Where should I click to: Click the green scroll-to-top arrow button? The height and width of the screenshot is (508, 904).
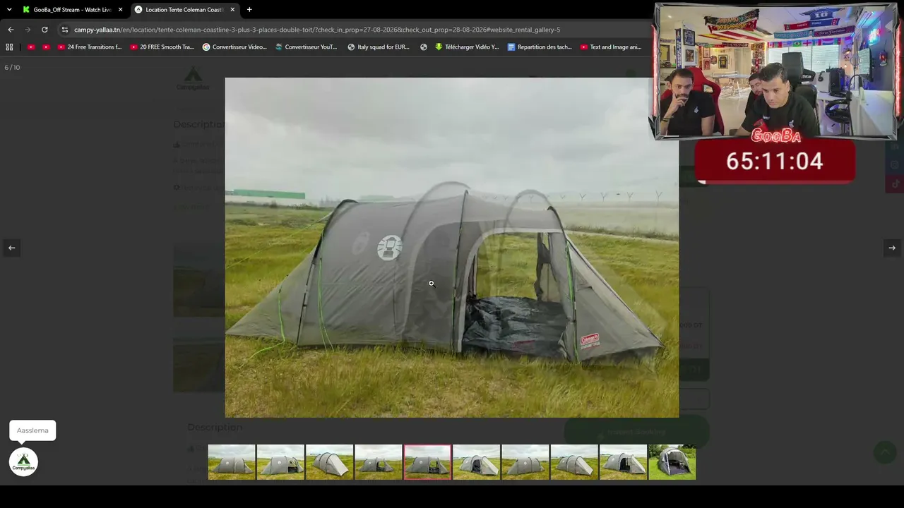point(885,452)
